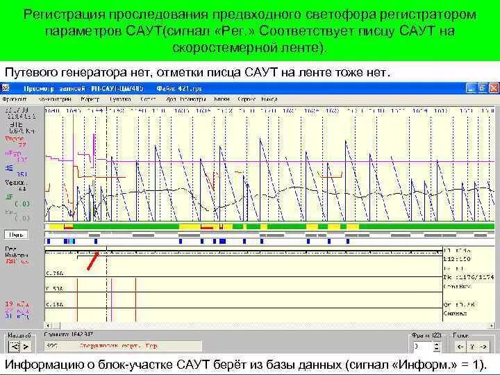Open the Сервис menu

pos(247,99)
